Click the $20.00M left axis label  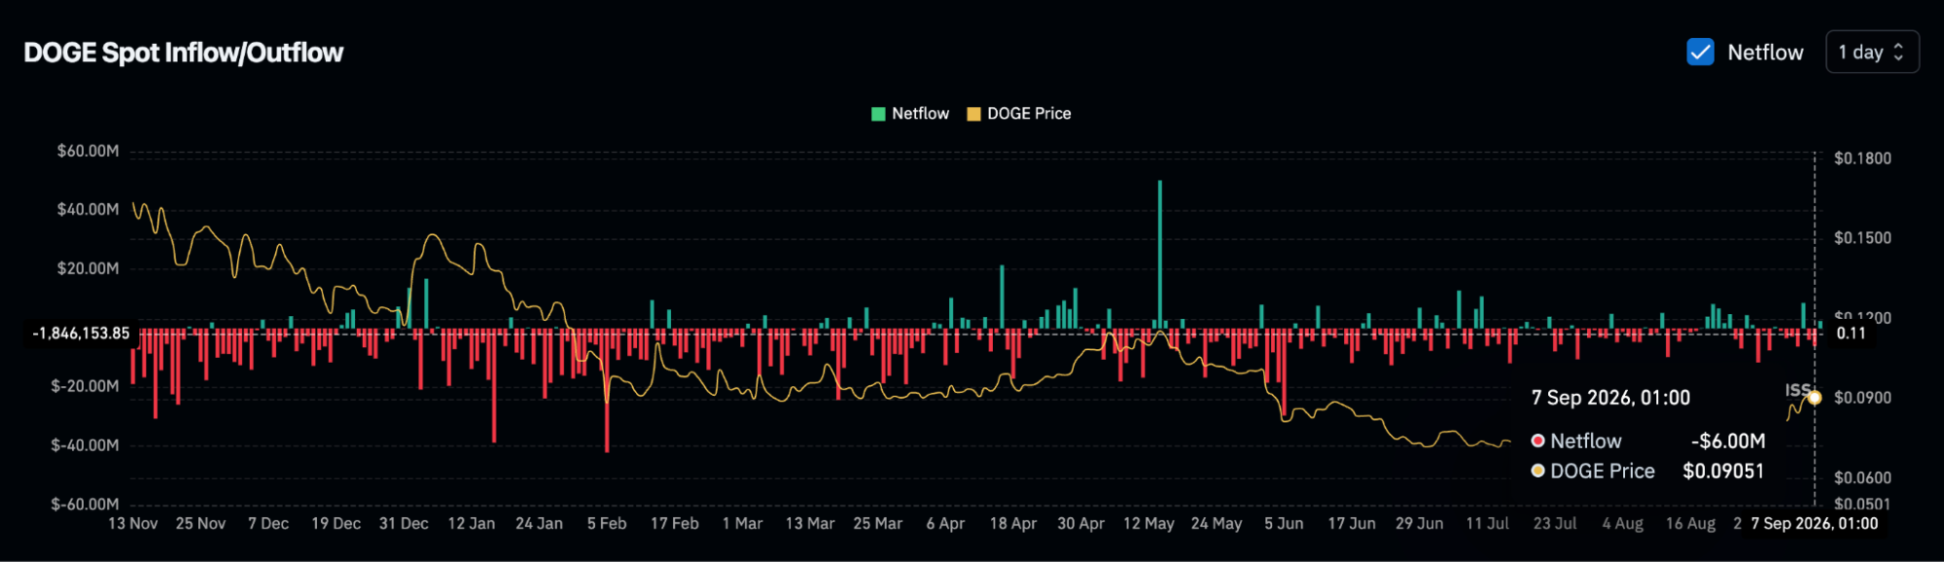coord(88,268)
